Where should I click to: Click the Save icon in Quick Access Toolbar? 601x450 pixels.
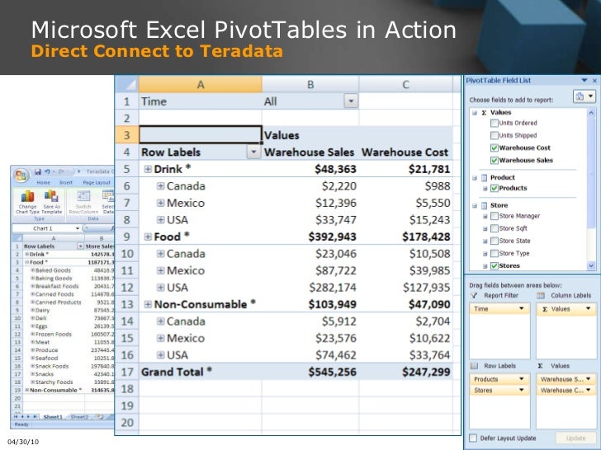point(38,171)
